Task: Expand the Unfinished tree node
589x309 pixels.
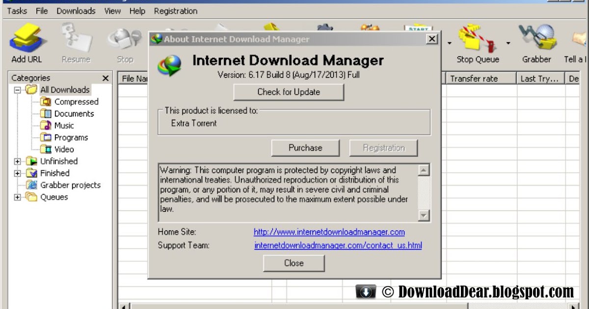Action: click(18, 161)
